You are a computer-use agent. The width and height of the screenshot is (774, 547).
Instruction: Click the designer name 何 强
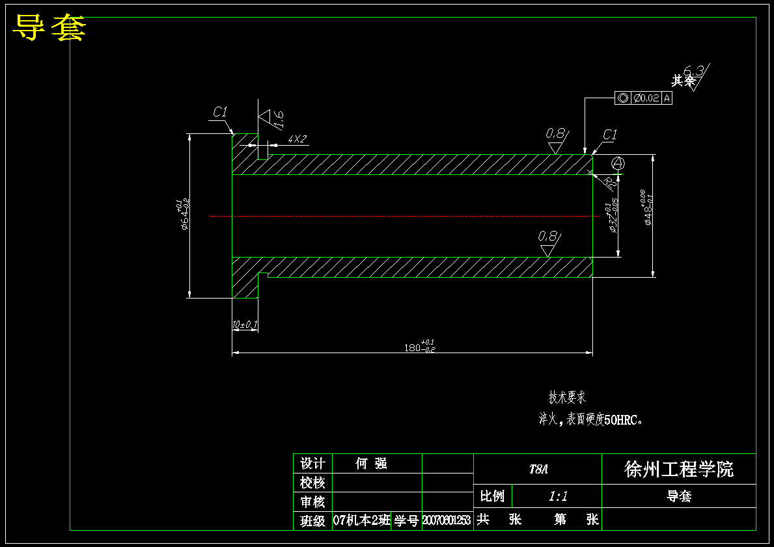(371, 464)
